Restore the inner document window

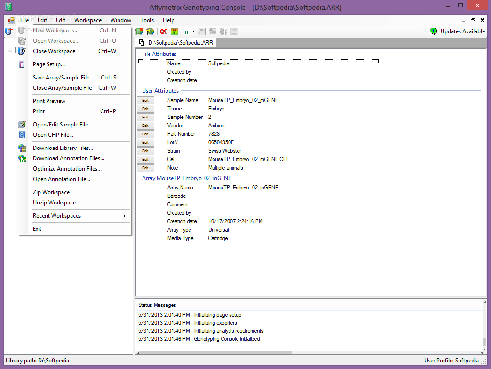tap(473, 20)
